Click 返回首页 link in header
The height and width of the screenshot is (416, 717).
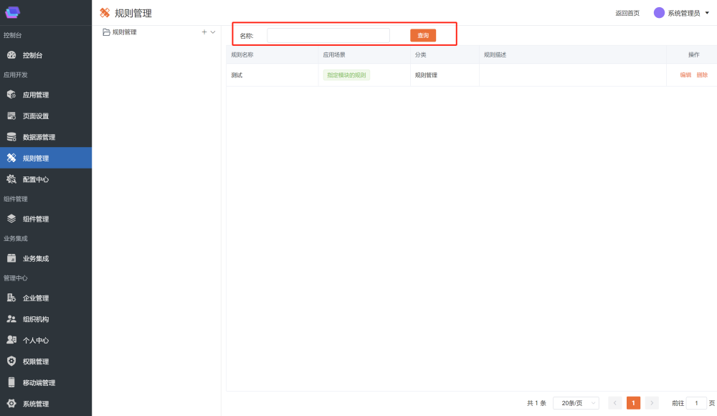pos(627,13)
